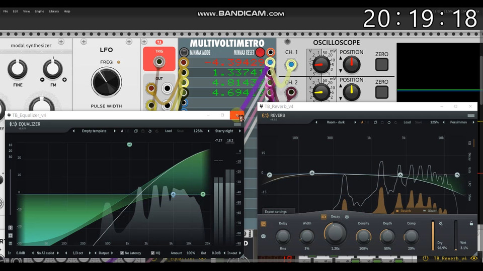483x271 pixels.
Task: Open the View menu
Action: click(27, 12)
